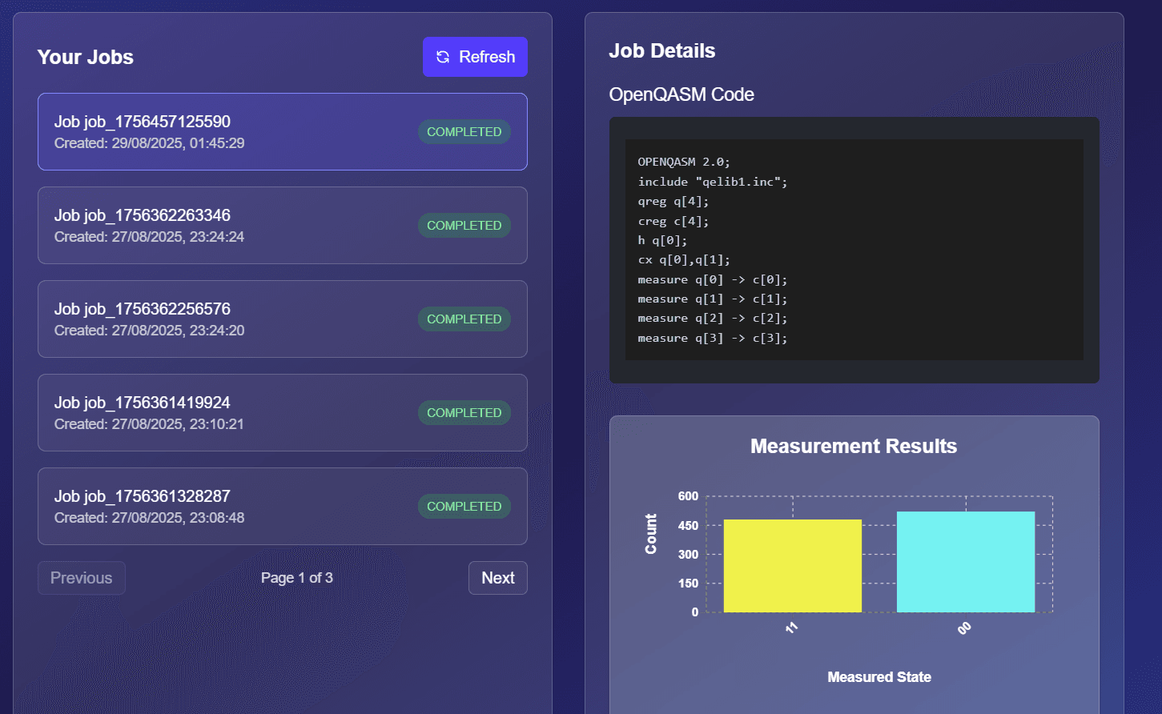Click the yellow bar for state 11
The width and height of the screenshot is (1162, 714).
793,566
